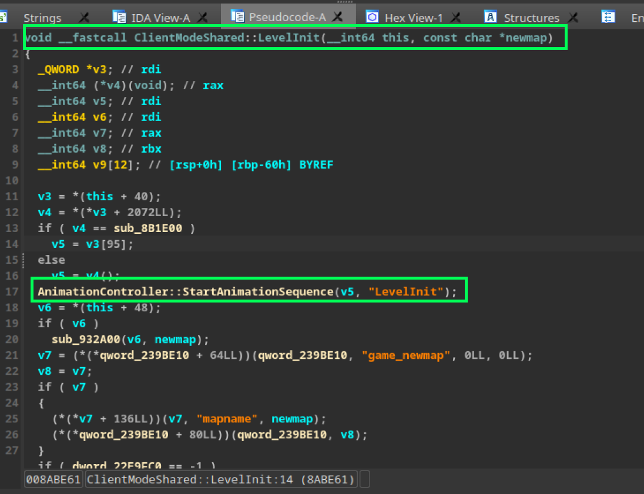Image resolution: width=644 pixels, height=494 pixels.
Task: Close the IDA View-A tab
Action: point(202,18)
